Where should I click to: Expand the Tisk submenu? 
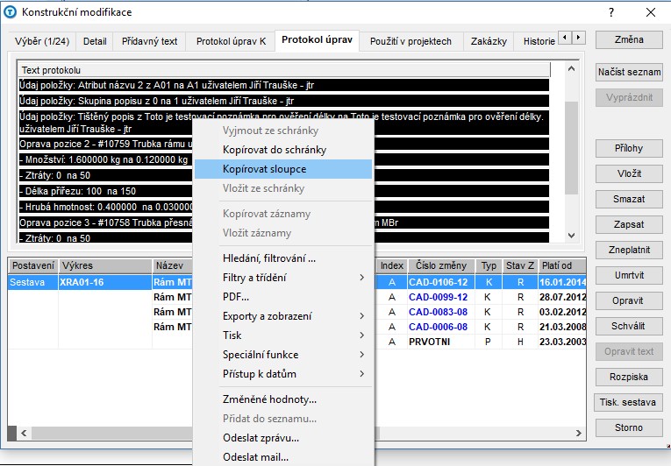282,335
